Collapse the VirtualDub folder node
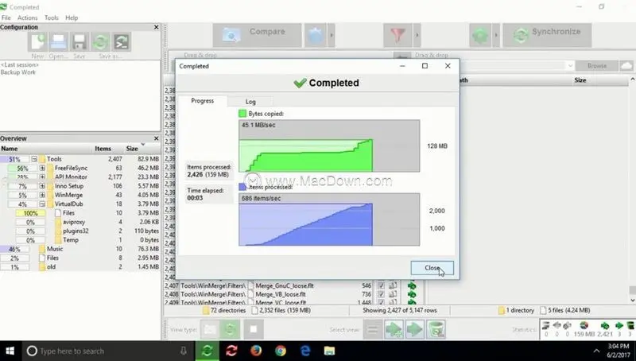 [x=42, y=204]
